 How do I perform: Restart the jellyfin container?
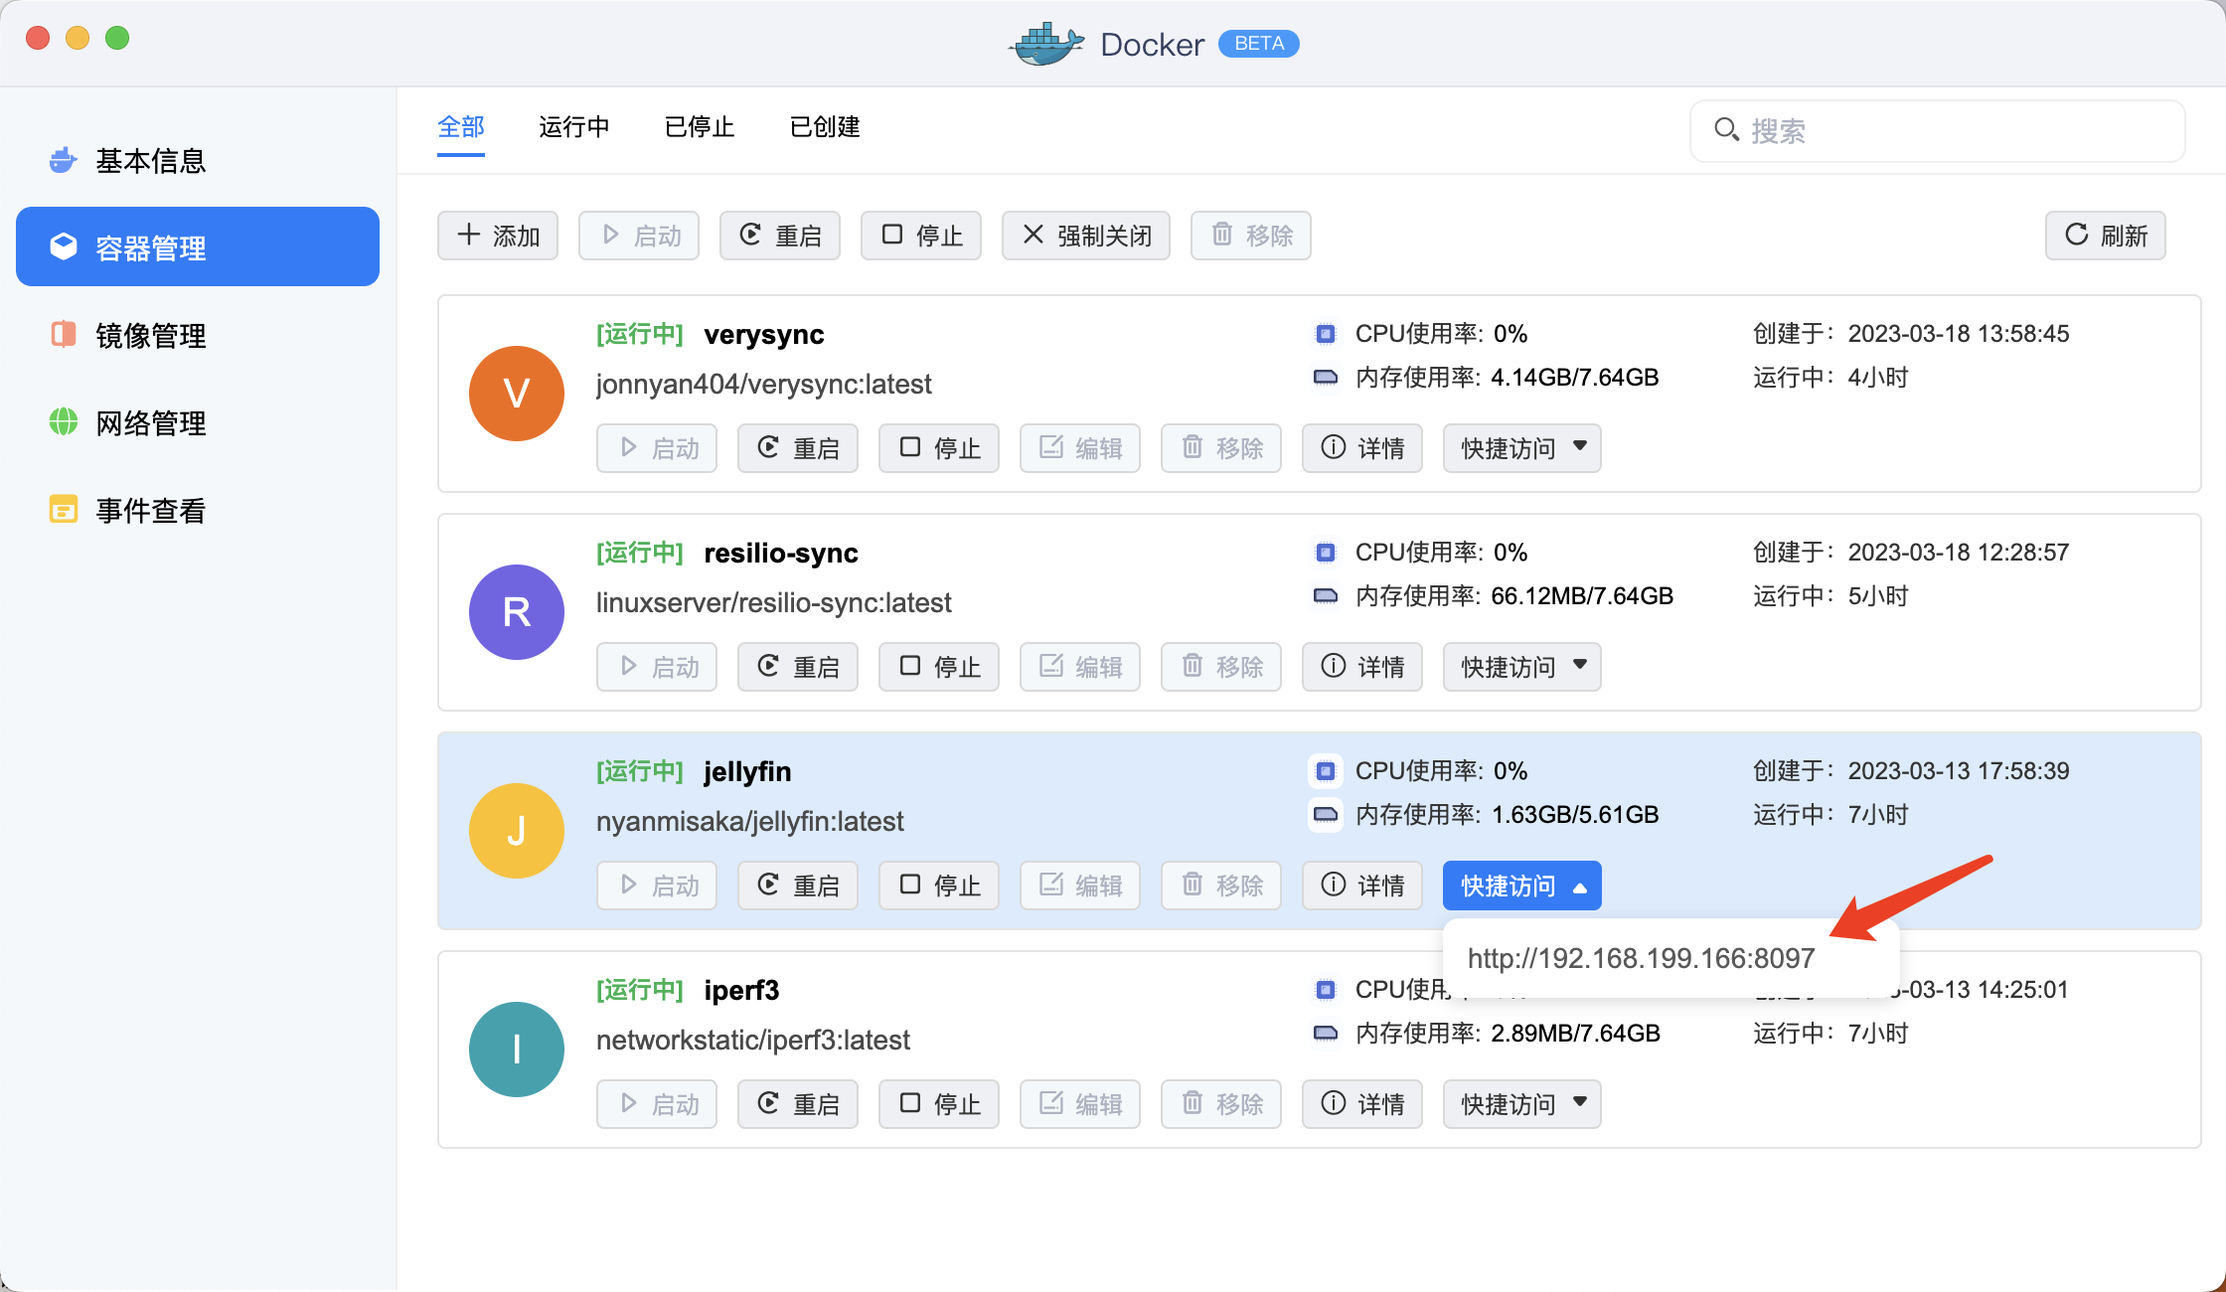[x=798, y=886]
